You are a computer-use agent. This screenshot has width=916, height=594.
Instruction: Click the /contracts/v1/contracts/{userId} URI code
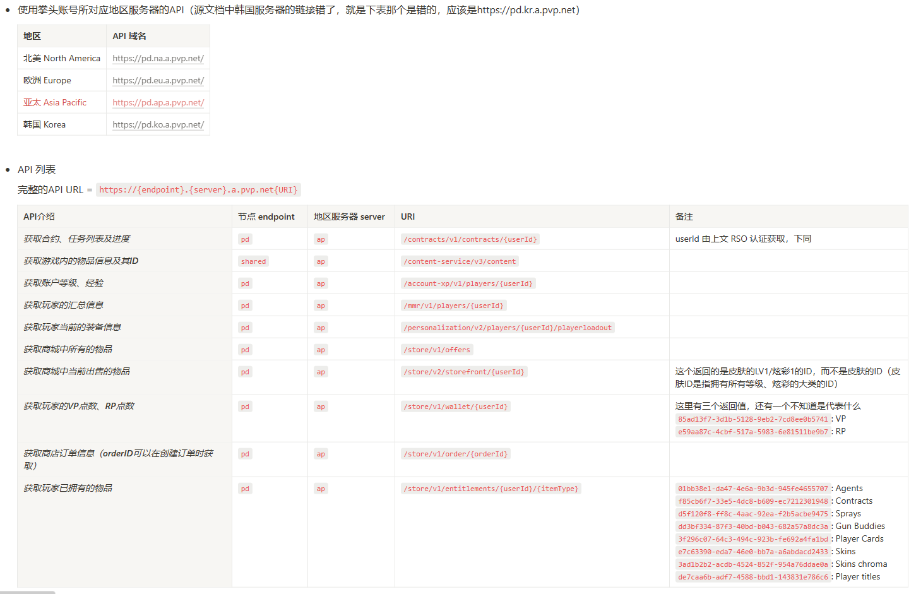(470, 239)
